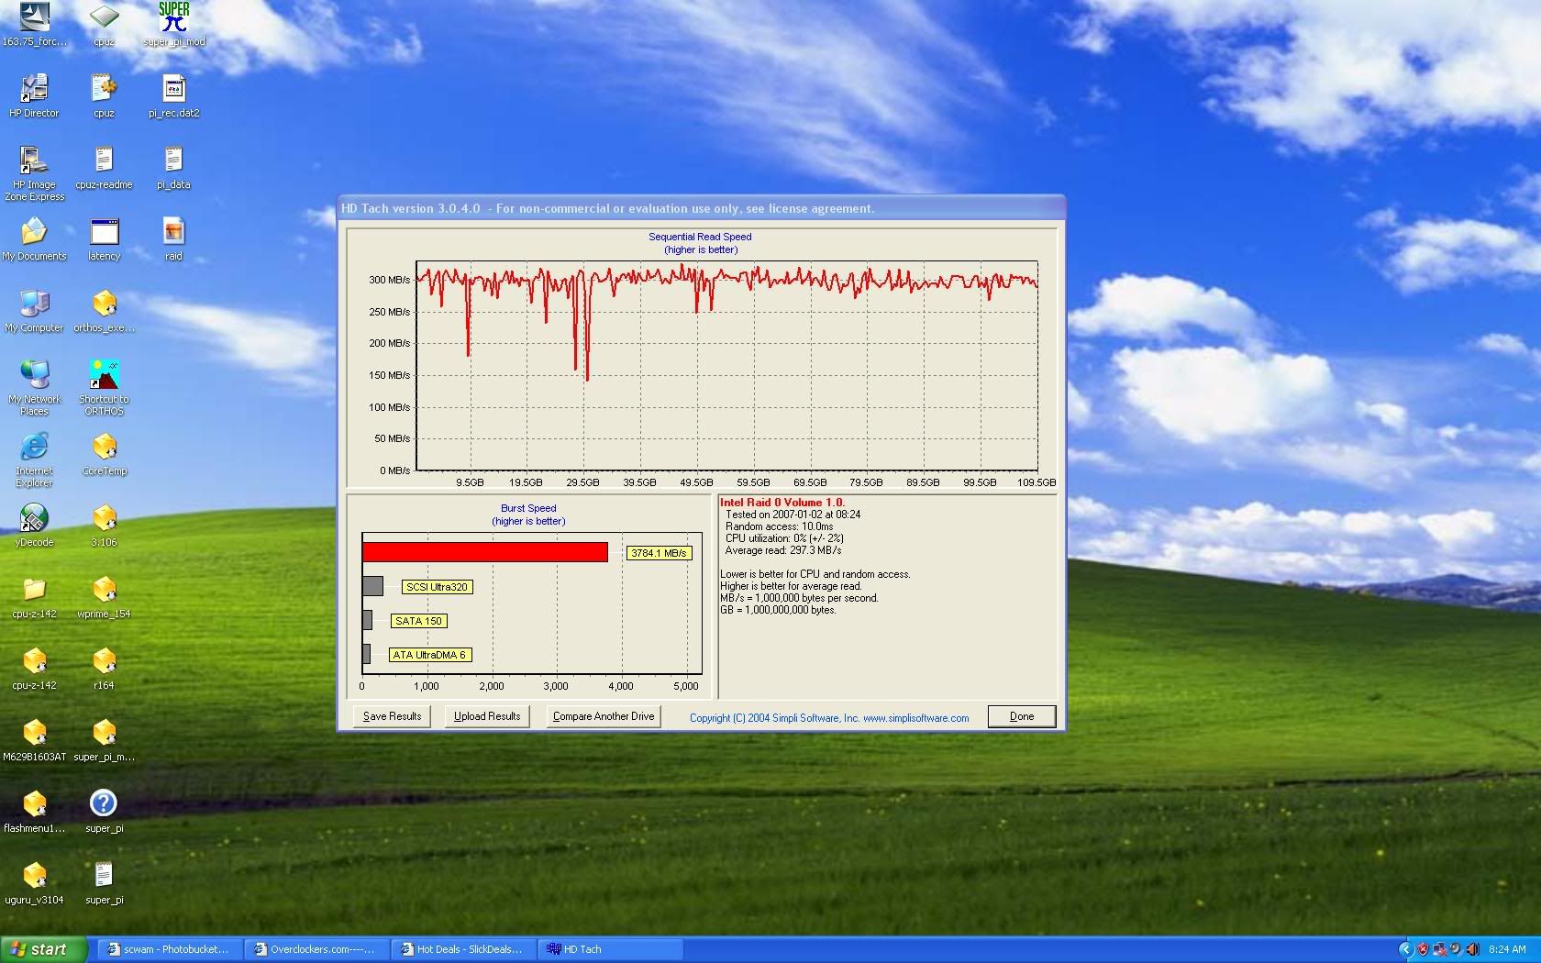
Task: Select the wprime_154 archive icon
Action: coord(104,596)
